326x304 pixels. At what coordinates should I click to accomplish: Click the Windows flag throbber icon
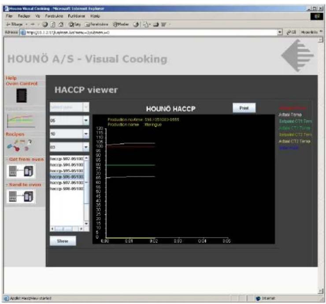(x=317, y=16)
